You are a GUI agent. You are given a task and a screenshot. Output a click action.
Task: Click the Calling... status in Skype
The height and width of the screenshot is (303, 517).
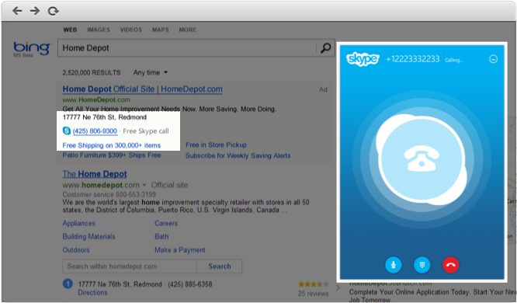pyautogui.click(x=454, y=60)
